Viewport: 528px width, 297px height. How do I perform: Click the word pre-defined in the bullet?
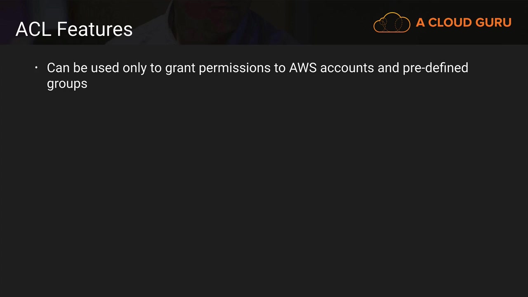pos(435,68)
